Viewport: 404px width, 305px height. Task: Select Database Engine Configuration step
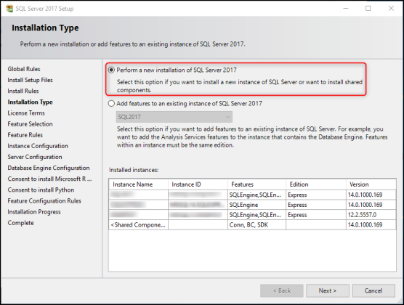[x=49, y=168]
